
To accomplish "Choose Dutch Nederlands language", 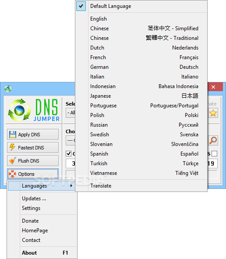I will (x=141, y=48).
